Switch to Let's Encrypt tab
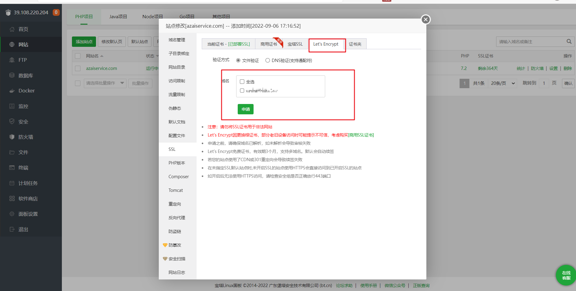Screen dimensions: 576x291 [326, 44]
